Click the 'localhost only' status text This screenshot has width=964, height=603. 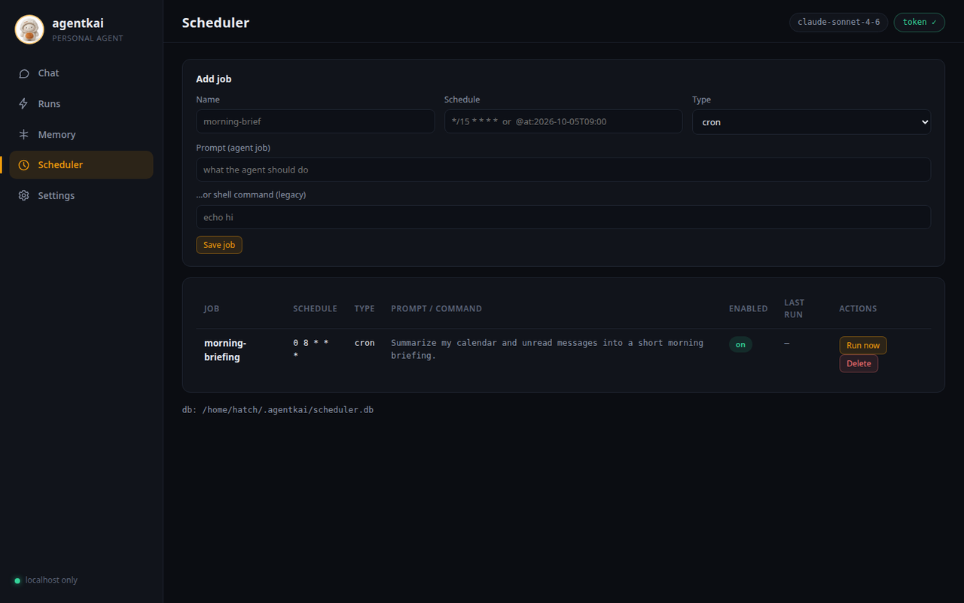point(51,580)
